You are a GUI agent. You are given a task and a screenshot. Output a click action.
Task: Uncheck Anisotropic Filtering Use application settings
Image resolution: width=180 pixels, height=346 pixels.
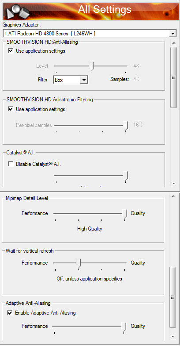point(10,109)
